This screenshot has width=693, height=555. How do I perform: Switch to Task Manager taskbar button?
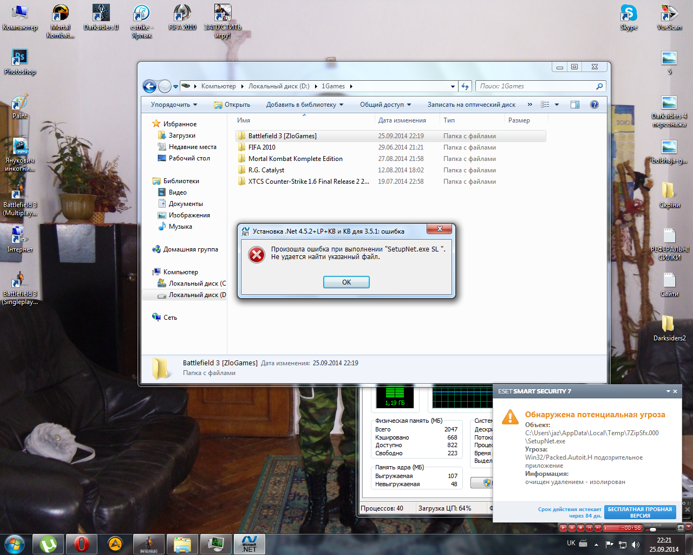click(x=216, y=544)
